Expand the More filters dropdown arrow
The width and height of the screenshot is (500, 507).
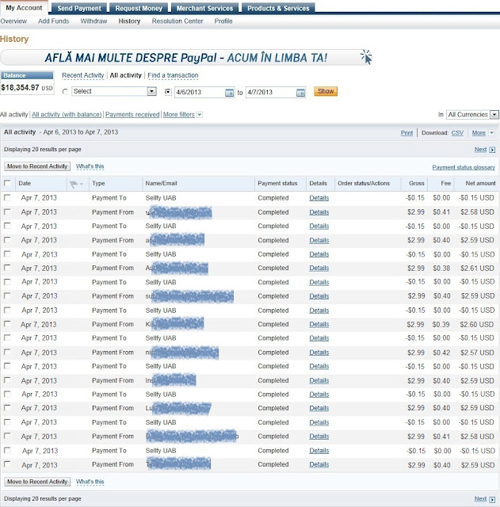[x=200, y=114]
